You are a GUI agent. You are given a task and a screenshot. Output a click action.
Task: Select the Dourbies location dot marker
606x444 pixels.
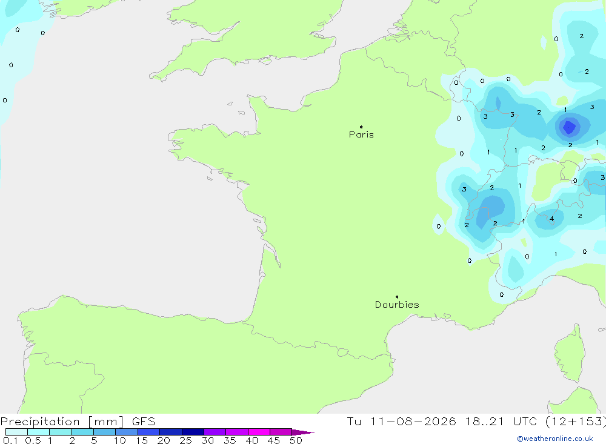click(x=397, y=297)
